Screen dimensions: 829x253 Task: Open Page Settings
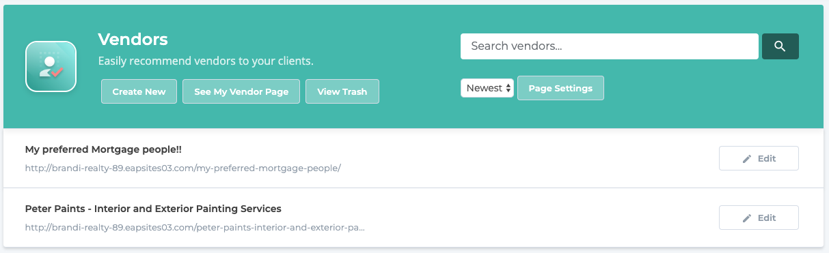click(560, 88)
